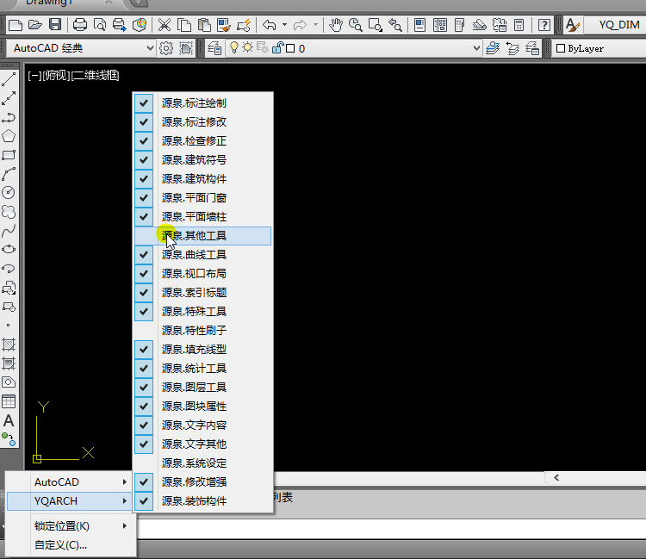
Task: Select the Line draw tool
Action: click(9, 79)
